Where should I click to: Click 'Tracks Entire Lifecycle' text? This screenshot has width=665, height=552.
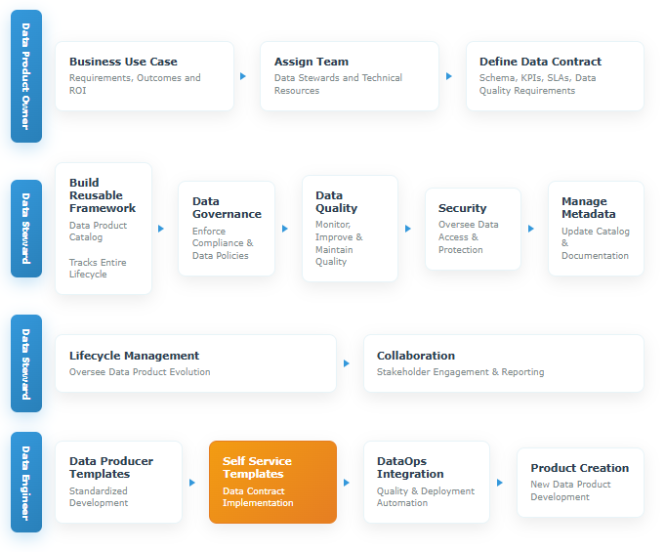(98, 268)
